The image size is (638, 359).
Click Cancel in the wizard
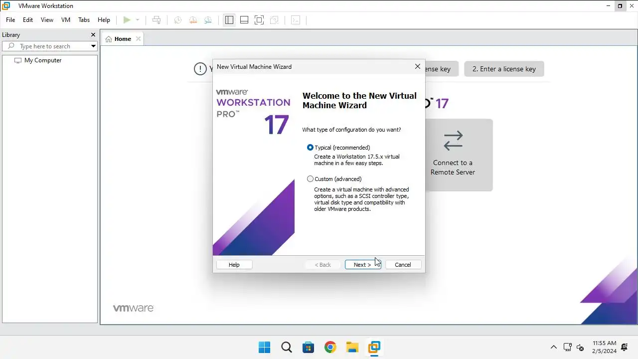[x=403, y=265]
